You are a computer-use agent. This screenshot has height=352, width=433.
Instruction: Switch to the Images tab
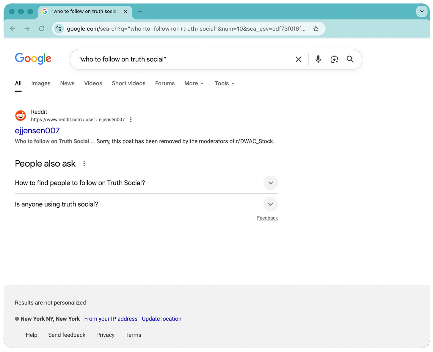tap(41, 83)
